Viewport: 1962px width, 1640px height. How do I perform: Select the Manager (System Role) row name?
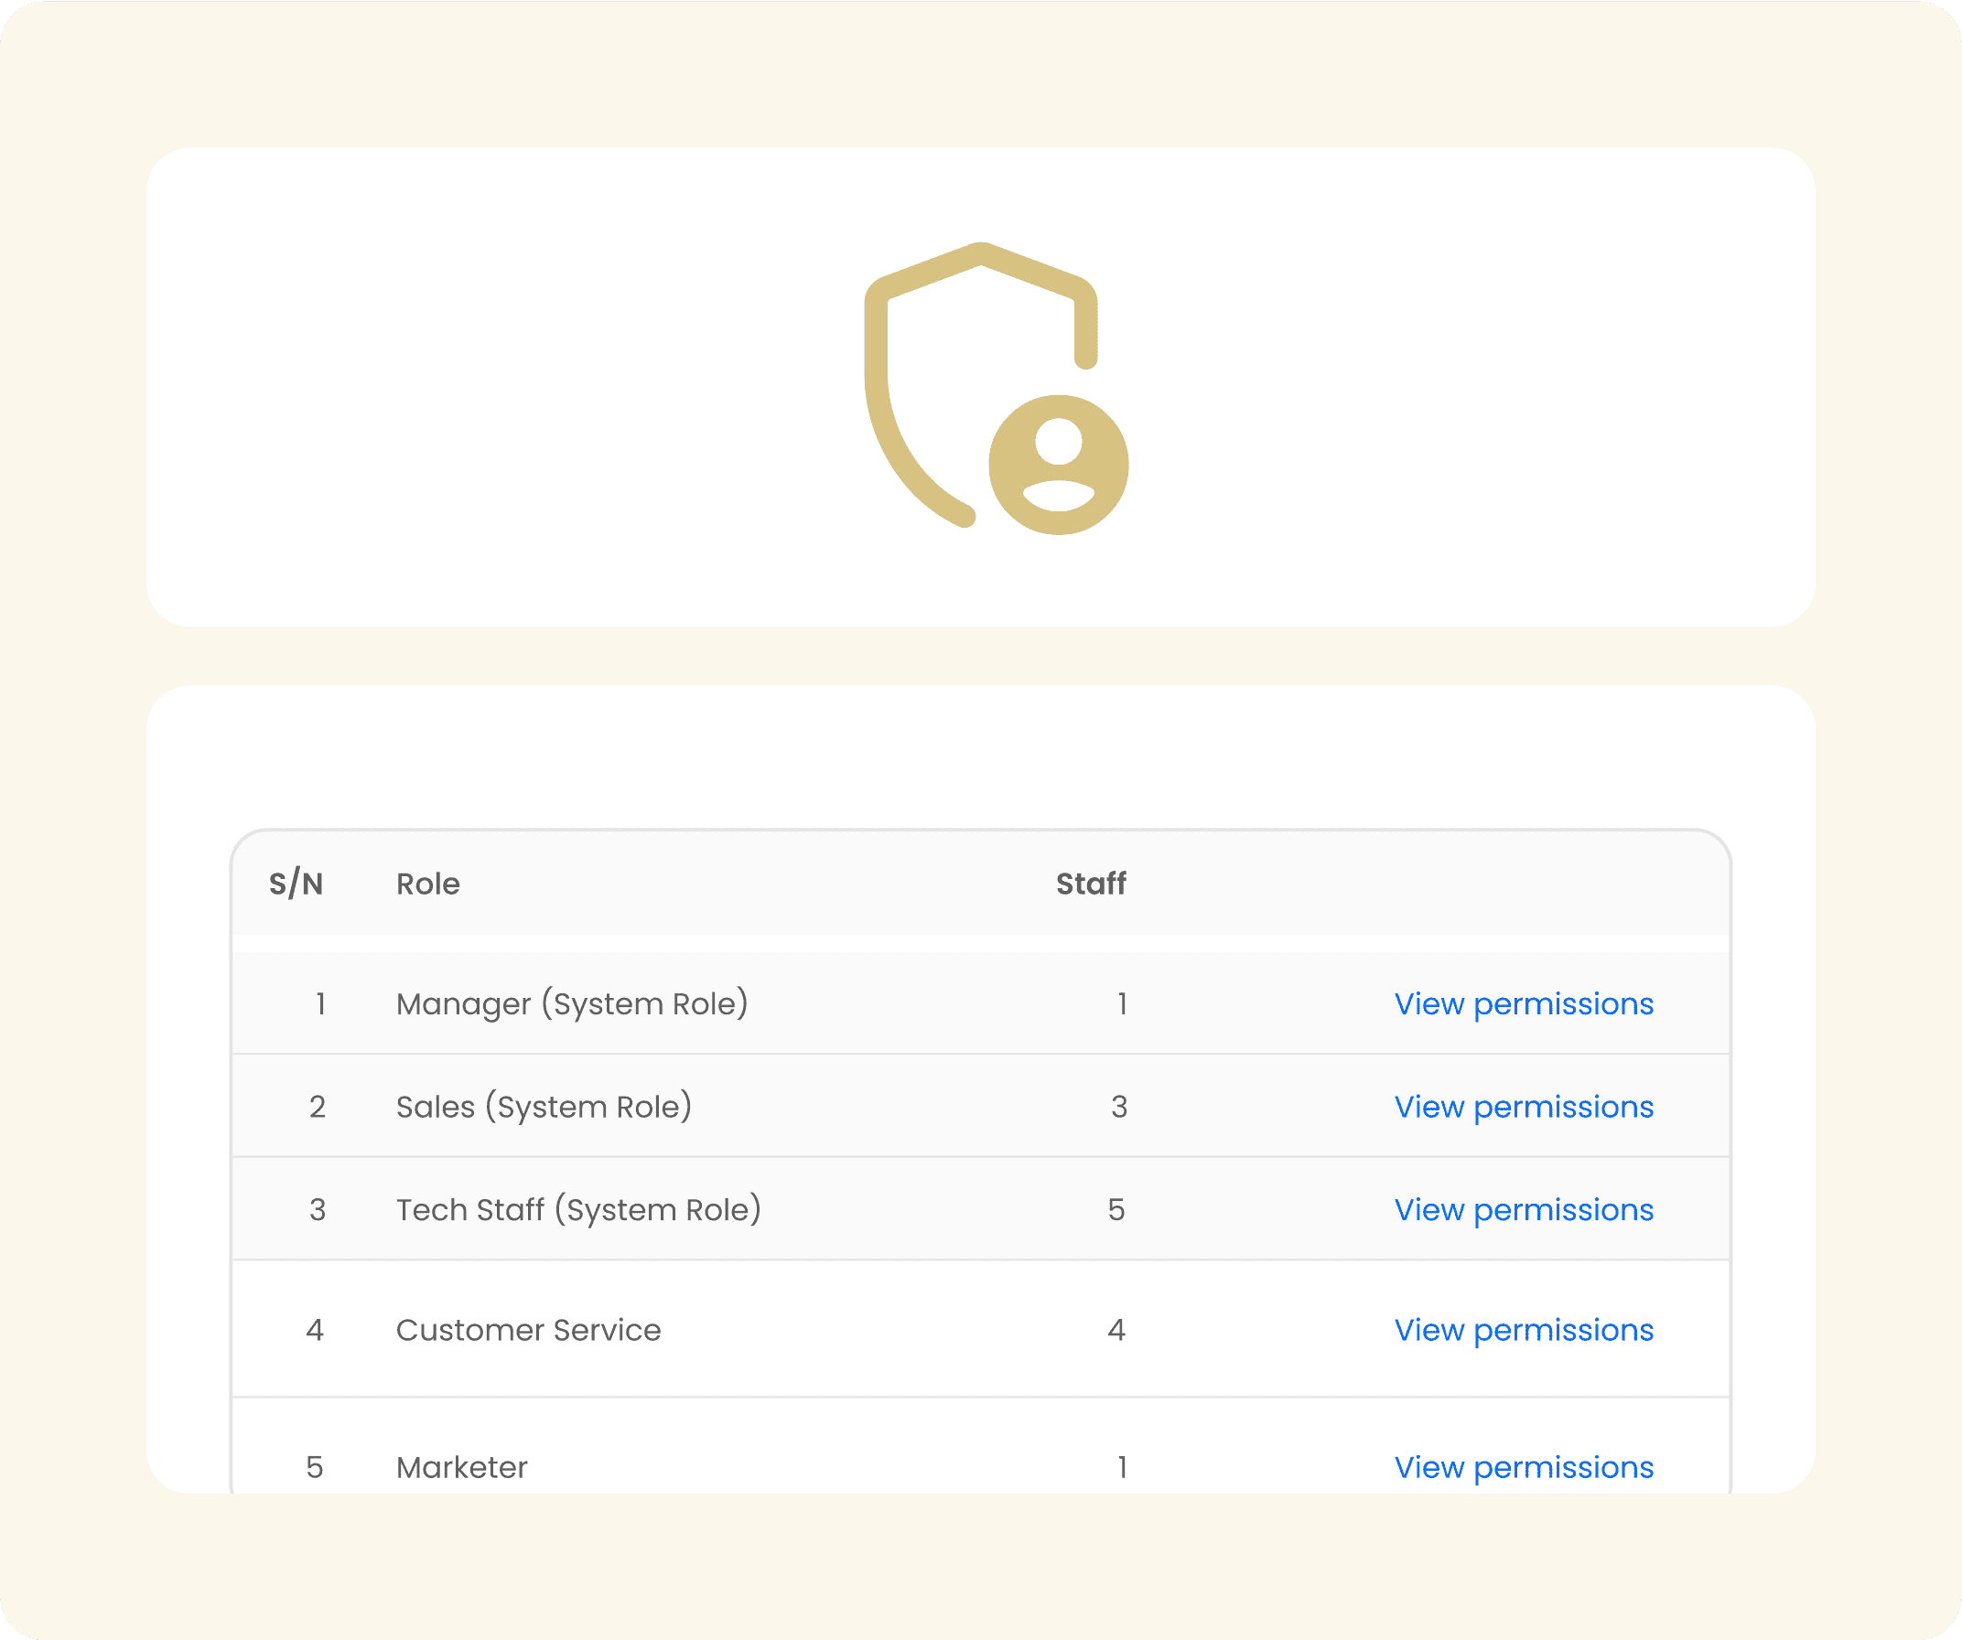[572, 1004]
